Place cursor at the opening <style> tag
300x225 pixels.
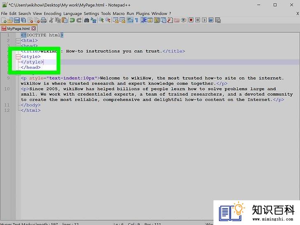tap(30, 56)
